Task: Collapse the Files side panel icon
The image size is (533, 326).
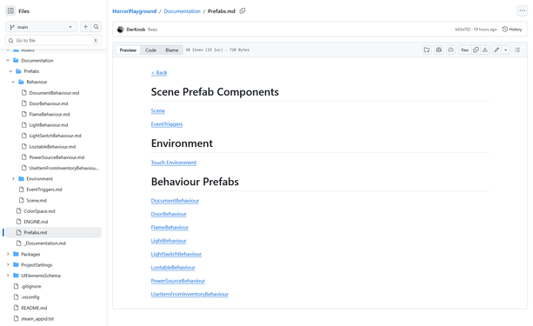Action: pyautogui.click(x=11, y=11)
